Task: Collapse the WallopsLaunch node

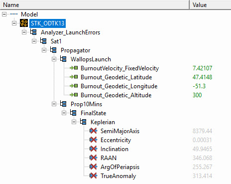Action: click(x=54, y=59)
